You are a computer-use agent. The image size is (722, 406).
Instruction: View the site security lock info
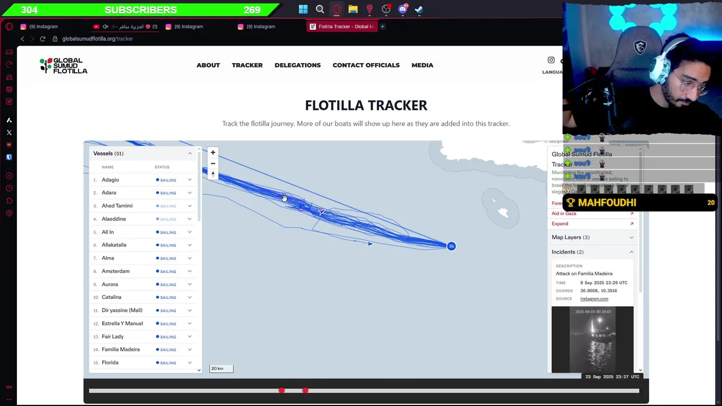55,39
